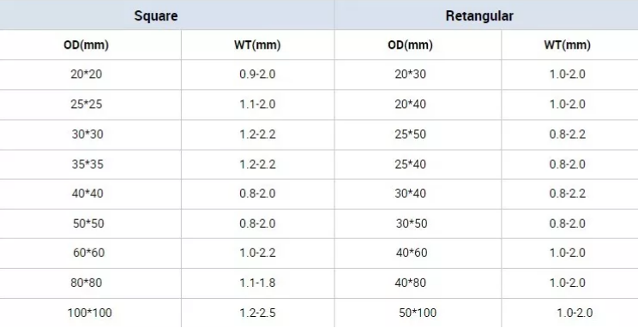Select the 80*80 size cell

click(87, 283)
